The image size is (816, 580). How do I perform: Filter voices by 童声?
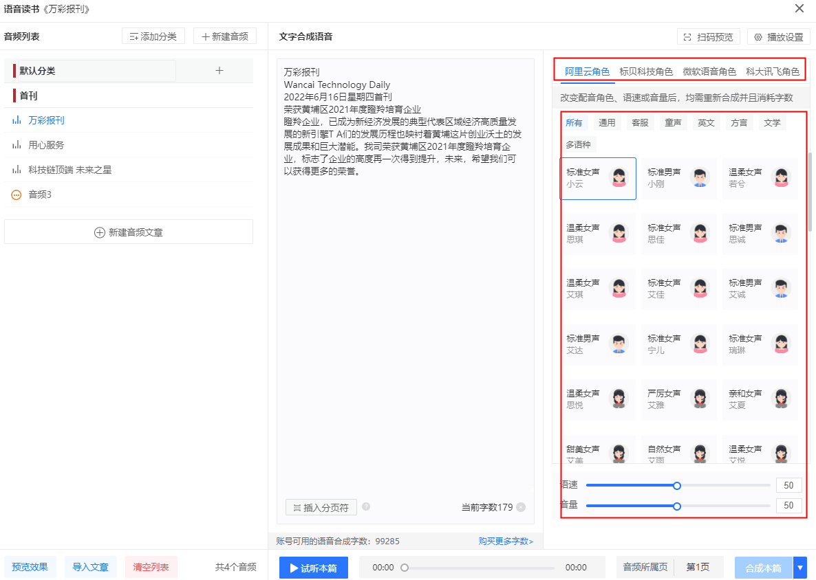click(x=673, y=122)
